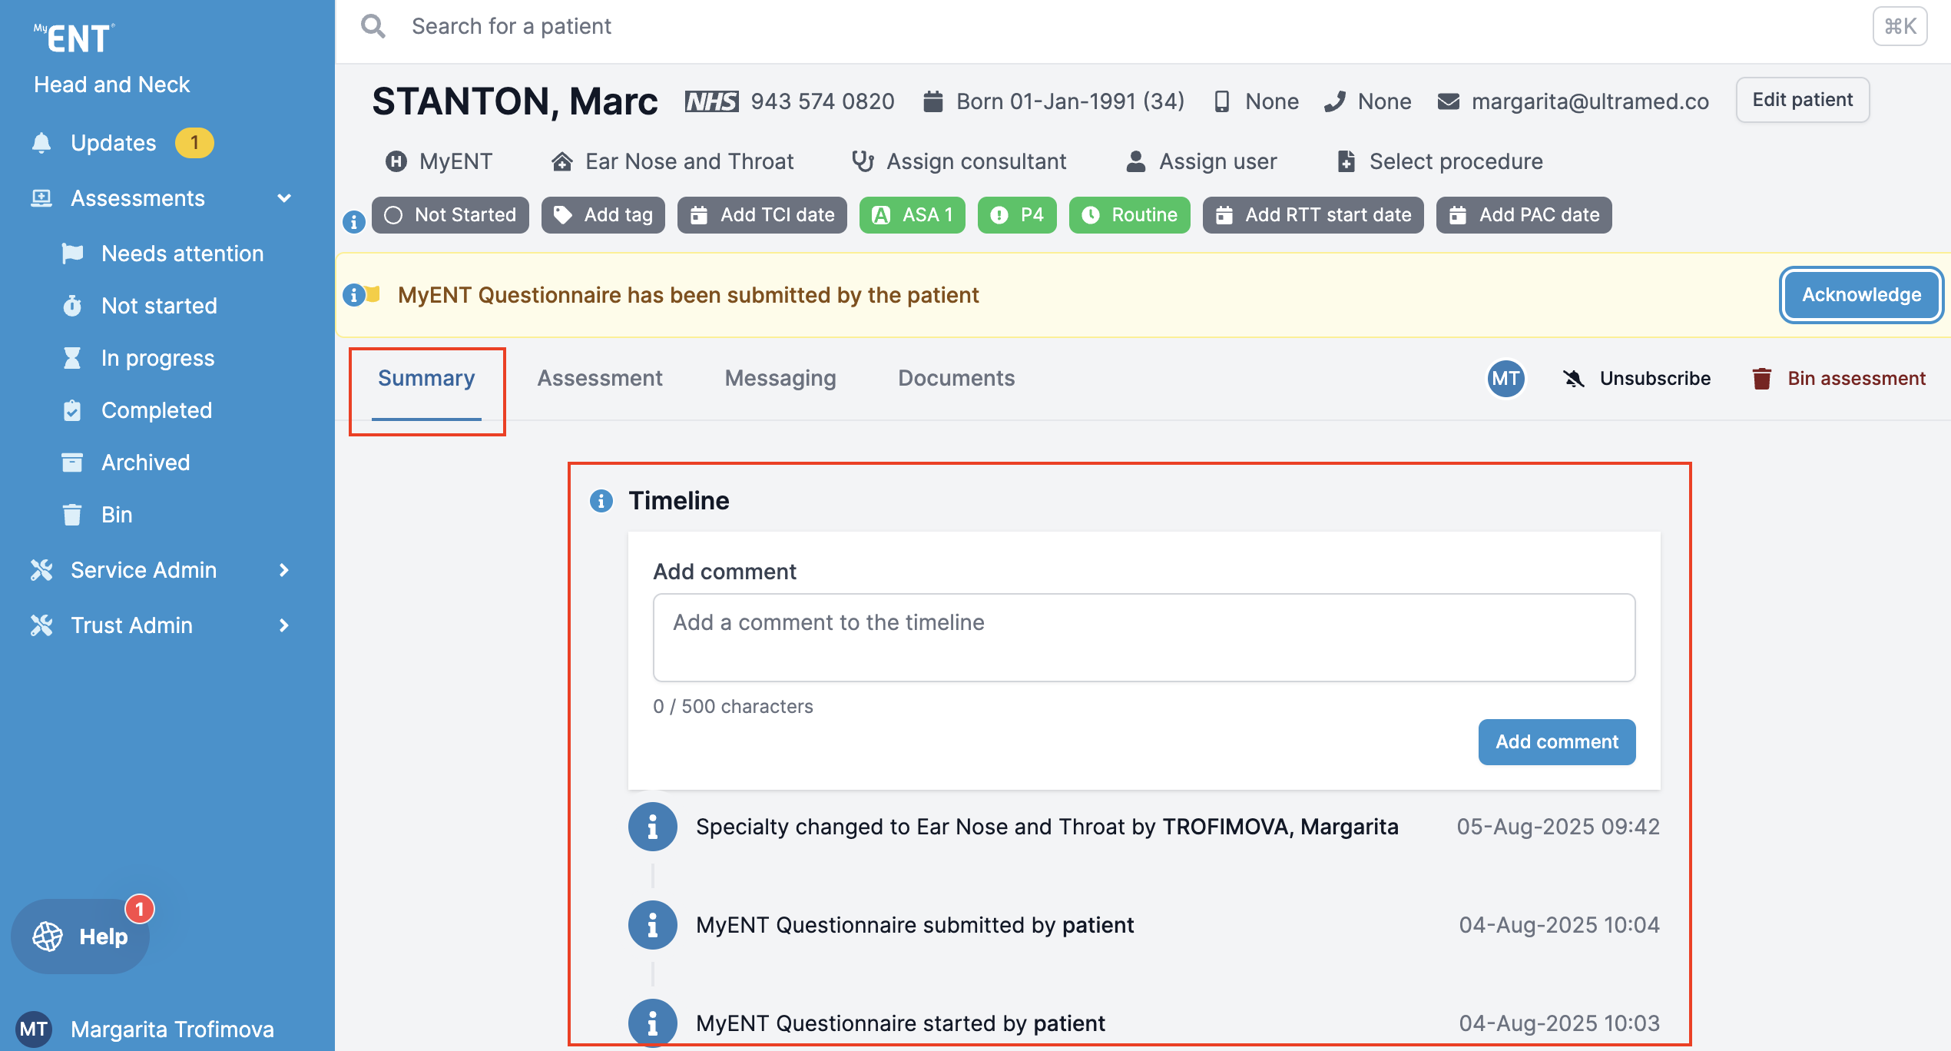
Task: Click the Updates bell icon
Action: [x=41, y=143]
